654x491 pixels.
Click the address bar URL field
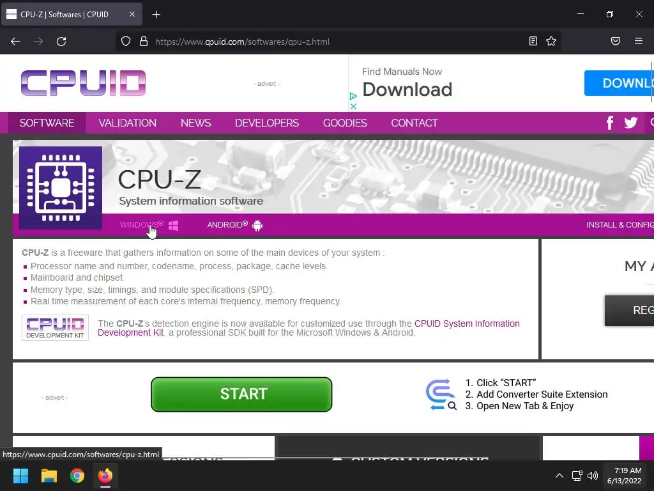coord(338,42)
